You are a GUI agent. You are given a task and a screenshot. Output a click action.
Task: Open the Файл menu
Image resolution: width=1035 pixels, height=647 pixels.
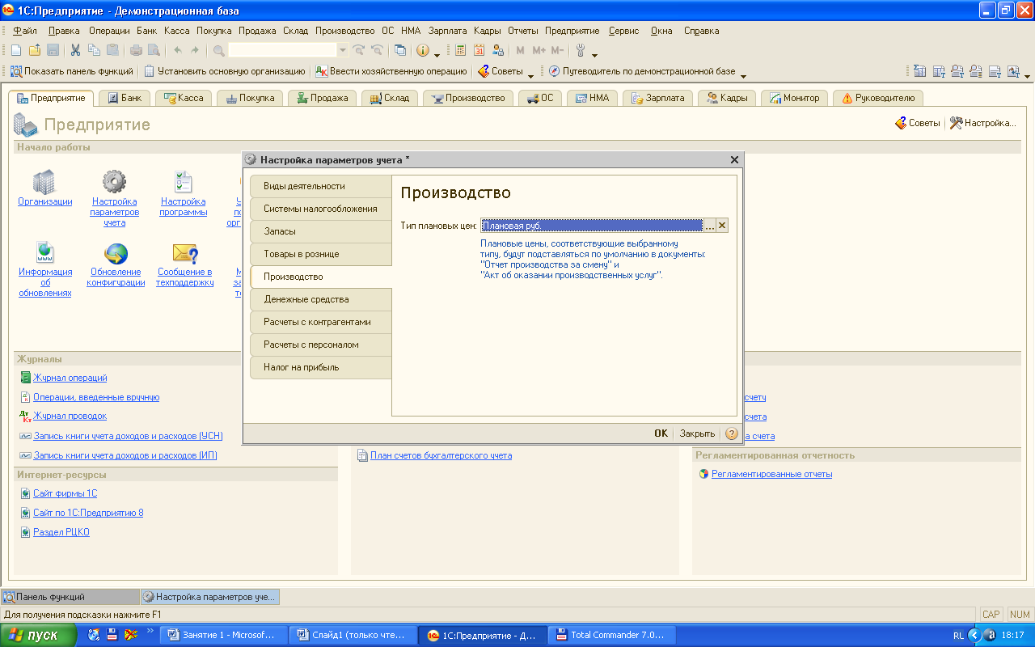25,31
